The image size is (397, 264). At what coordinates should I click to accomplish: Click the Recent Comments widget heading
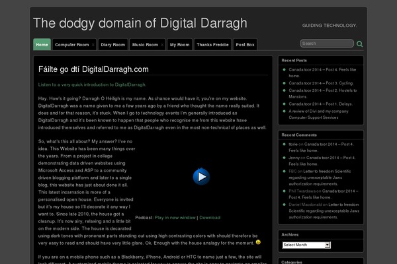pos(299,135)
